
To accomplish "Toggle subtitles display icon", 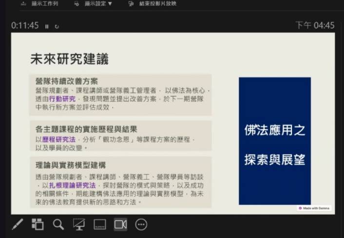I will [x=99, y=224].
